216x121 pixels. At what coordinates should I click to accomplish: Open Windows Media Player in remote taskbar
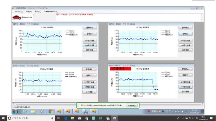tap(41, 111)
